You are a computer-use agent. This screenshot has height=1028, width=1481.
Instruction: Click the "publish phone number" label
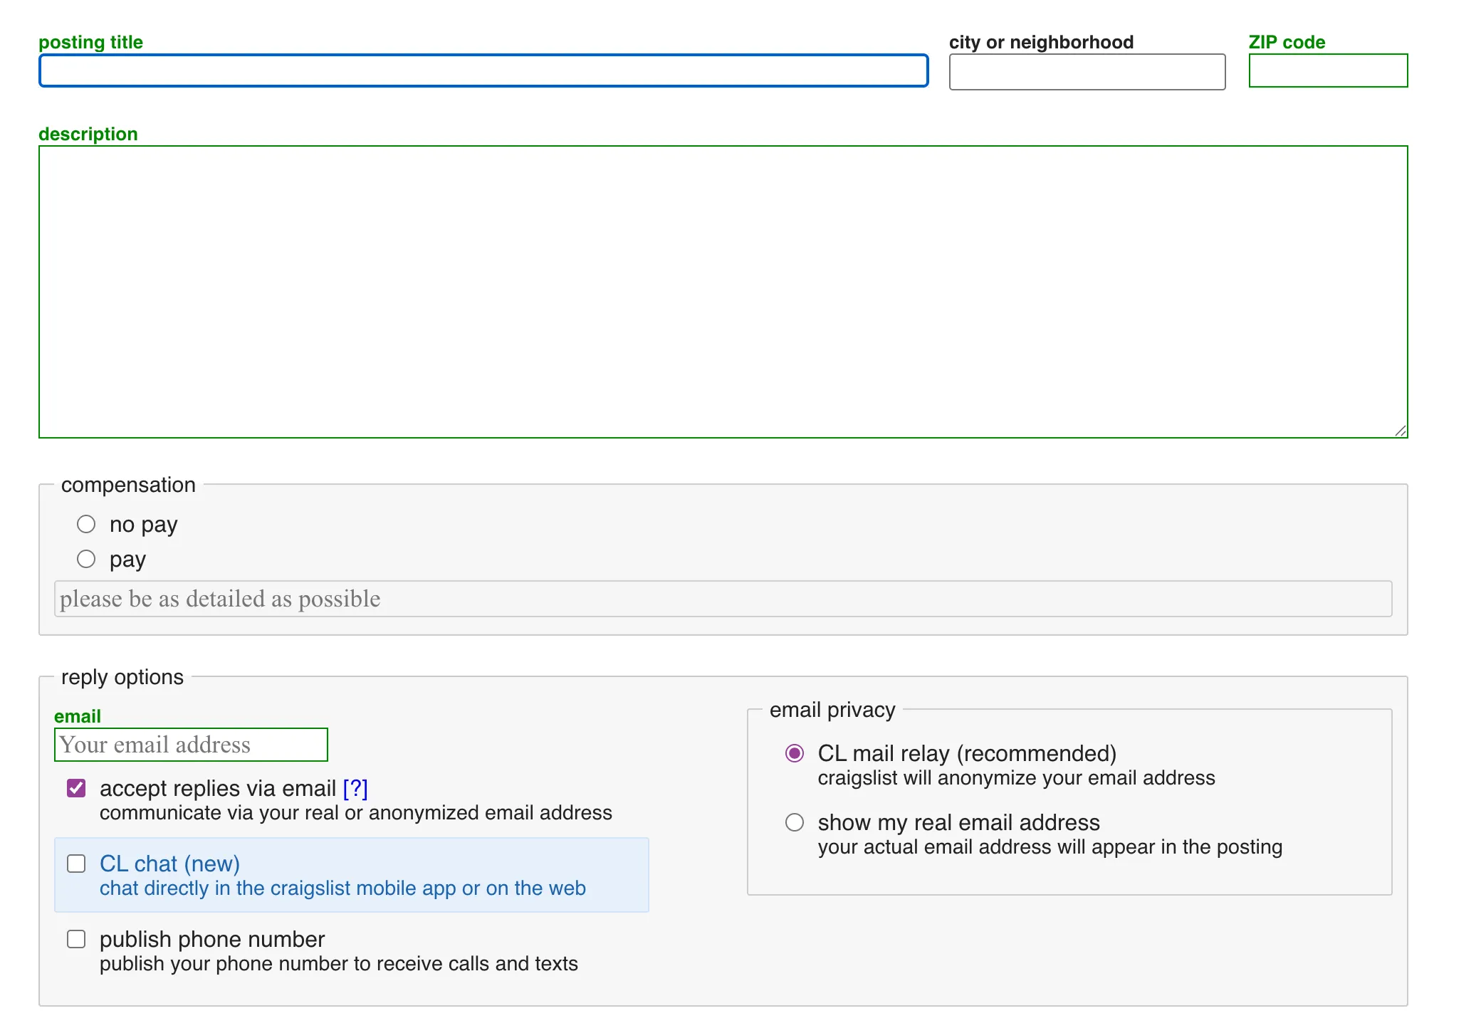click(x=212, y=939)
